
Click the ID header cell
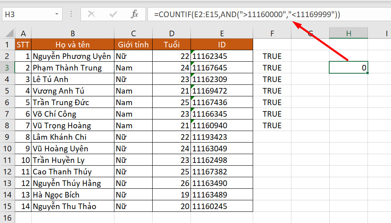(222, 45)
